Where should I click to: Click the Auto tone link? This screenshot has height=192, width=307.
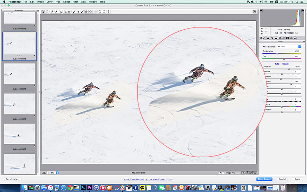[x=277, y=64]
